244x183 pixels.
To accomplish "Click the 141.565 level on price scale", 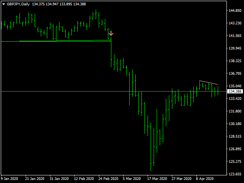I will tap(234, 36).
